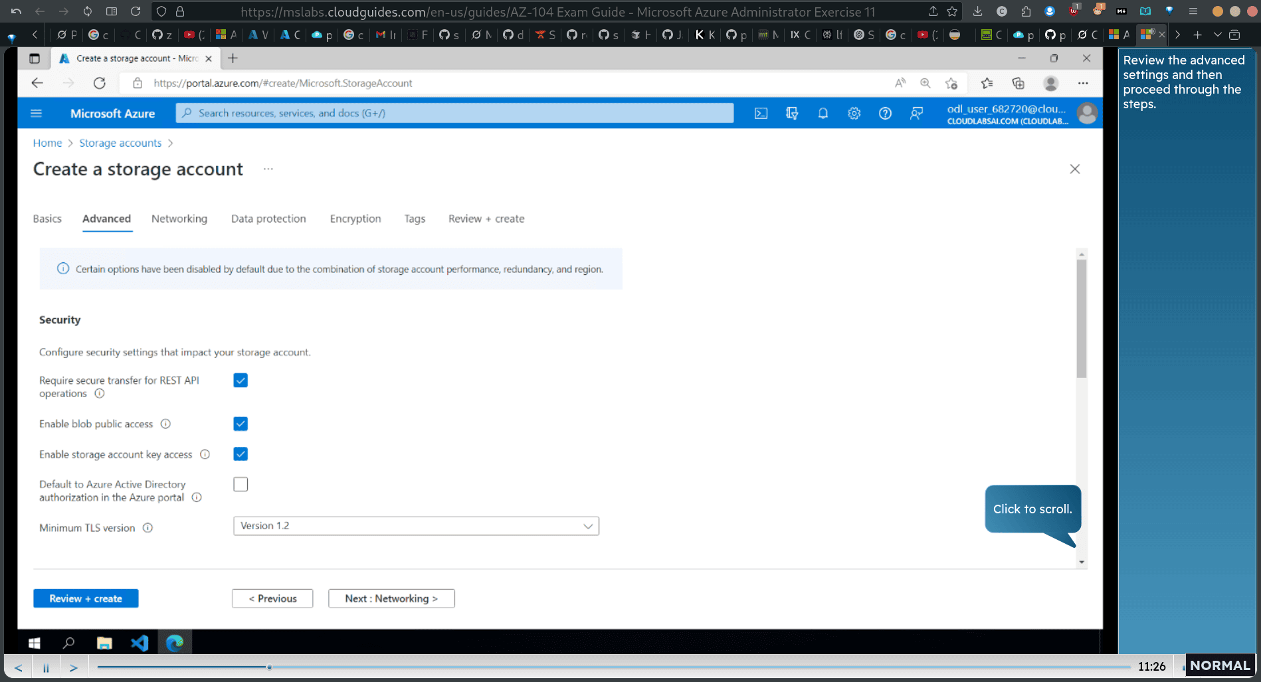Uncheck Enable blob public access

pos(241,424)
